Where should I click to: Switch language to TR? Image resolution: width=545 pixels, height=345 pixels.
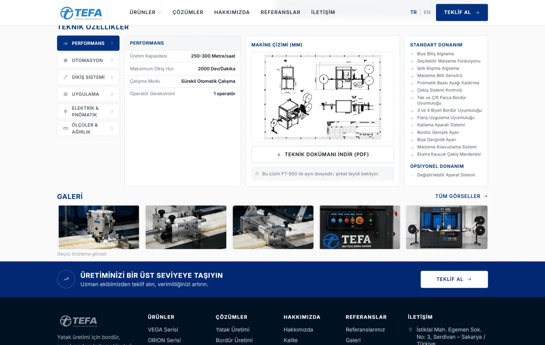414,12
